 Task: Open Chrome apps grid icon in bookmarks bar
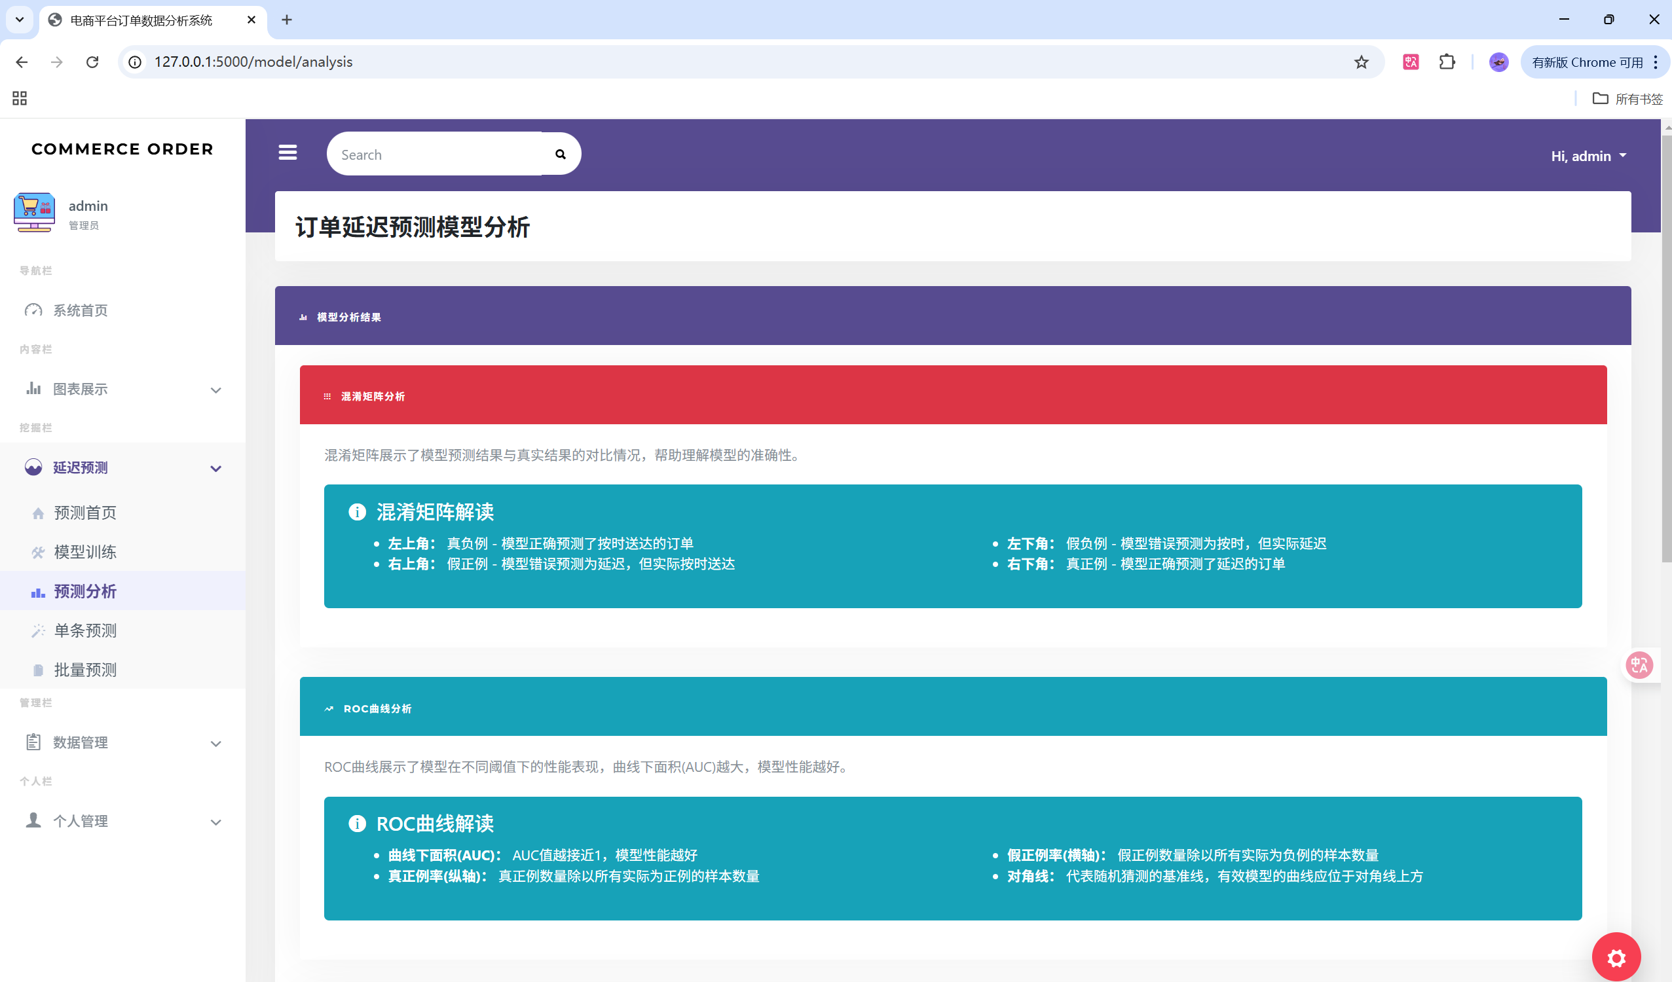tap(19, 98)
